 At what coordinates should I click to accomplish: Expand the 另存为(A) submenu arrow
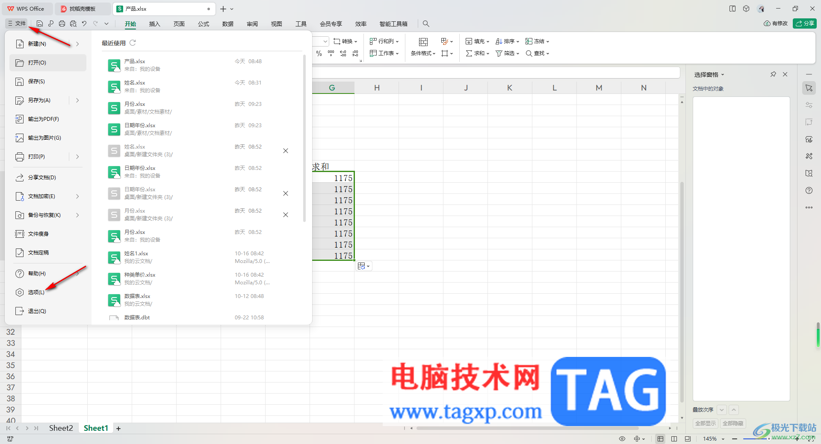[77, 100]
